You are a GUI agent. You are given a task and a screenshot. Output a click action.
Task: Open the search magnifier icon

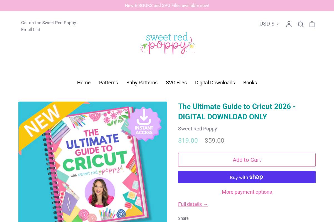pyautogui.click(x=301, y=24)
